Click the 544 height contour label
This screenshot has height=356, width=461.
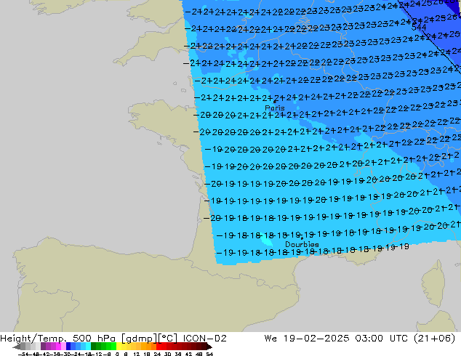click(419, 28)
